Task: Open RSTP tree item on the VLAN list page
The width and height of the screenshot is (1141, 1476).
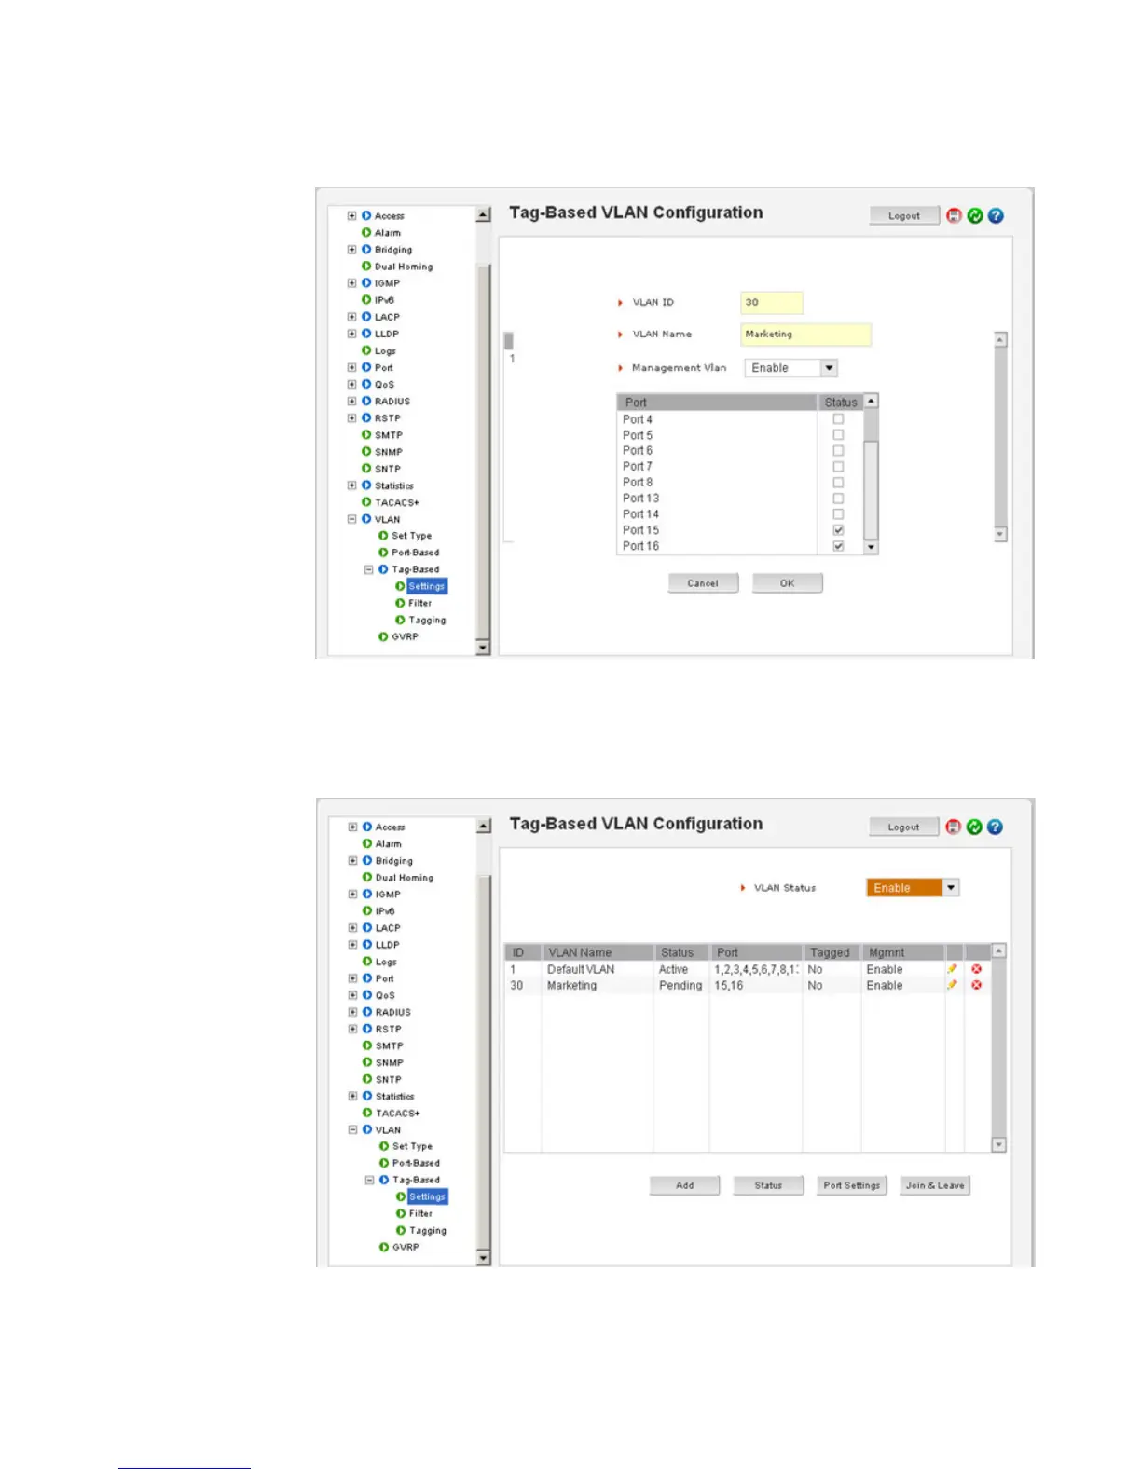Action: (x=389, y=1029)
